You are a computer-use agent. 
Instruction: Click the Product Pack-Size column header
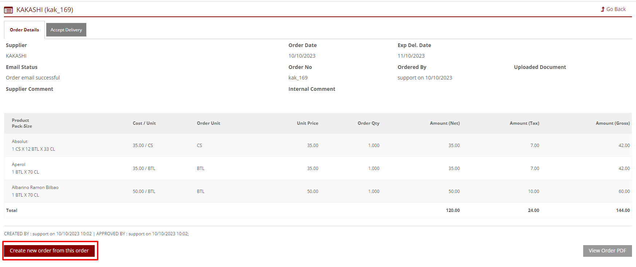coord(22,123)
